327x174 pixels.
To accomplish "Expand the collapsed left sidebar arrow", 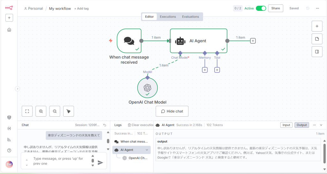I will tap(18, 89).
